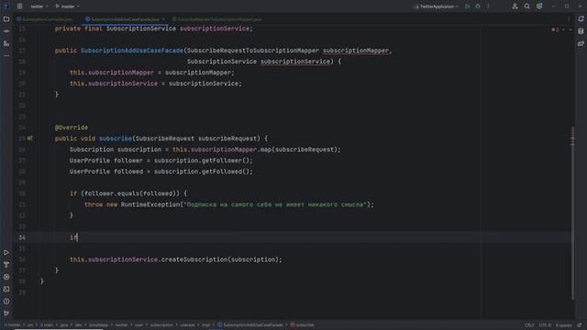Click the SubscriptionAddUseCaseFacade constructor name

[x=132, y=50]
